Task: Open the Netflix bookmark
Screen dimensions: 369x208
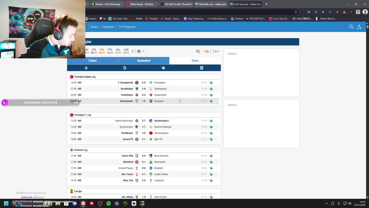Action: click(137, 19)
